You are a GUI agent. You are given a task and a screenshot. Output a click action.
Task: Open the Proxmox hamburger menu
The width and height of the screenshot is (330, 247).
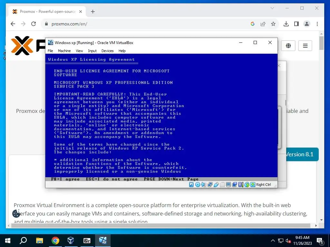pos(305,46)
